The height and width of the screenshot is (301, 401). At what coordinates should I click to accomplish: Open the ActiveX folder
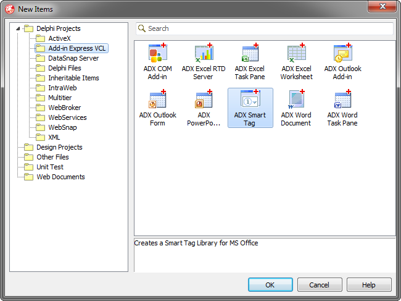pyautogui.click(x=53, y=38)
